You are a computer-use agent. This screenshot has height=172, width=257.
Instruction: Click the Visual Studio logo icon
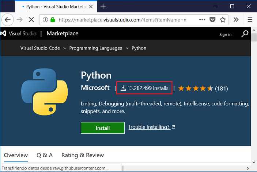coord(3,33)
